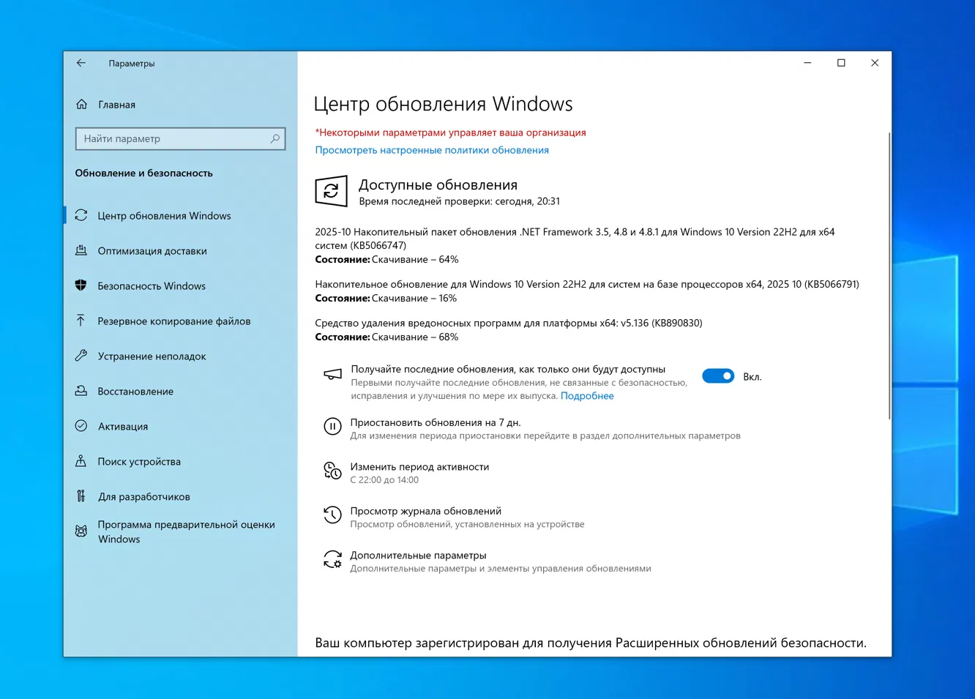Screen dimensions: 975x699
Task: Open Просмотреть настроенные политики обновления link
Action: (x=432, y=150)
